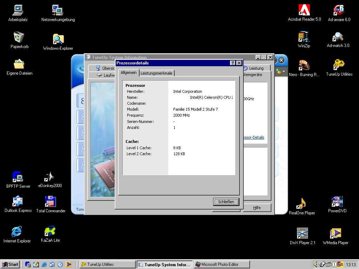Open the Prozessor-Details link behind the dialog
The width and height of the screenshot is (359, 269).
pos(253,137)
